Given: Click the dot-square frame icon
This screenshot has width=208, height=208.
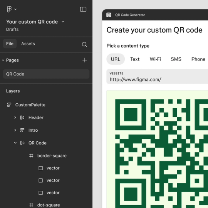Looking at the screenshot, I should (x=31, y=205).
